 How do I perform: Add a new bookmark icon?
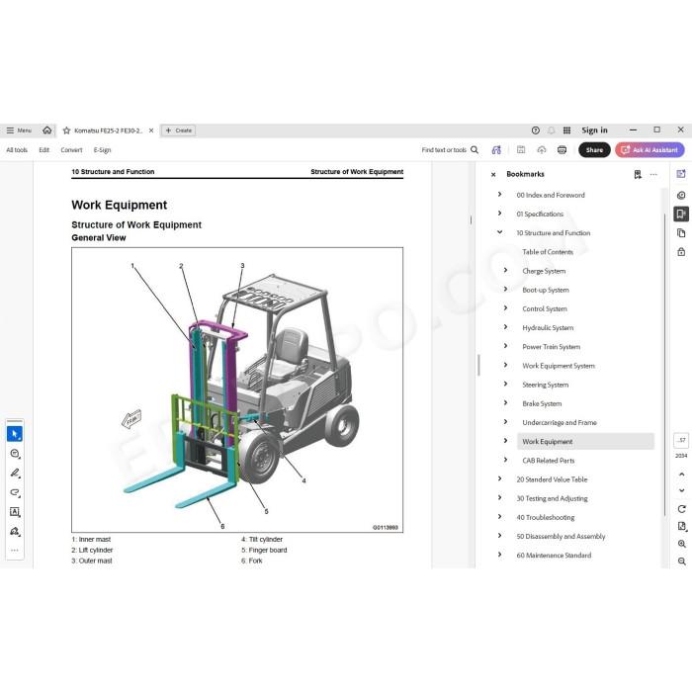point(638,175)
